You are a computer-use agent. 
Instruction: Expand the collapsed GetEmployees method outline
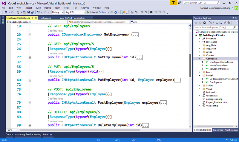(30, 35)
